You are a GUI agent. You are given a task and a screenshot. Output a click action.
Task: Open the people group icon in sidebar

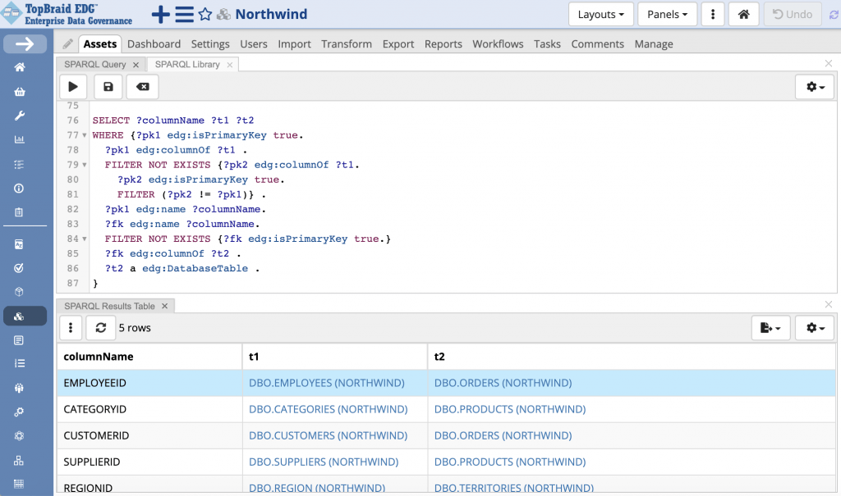tap(20, 388)
